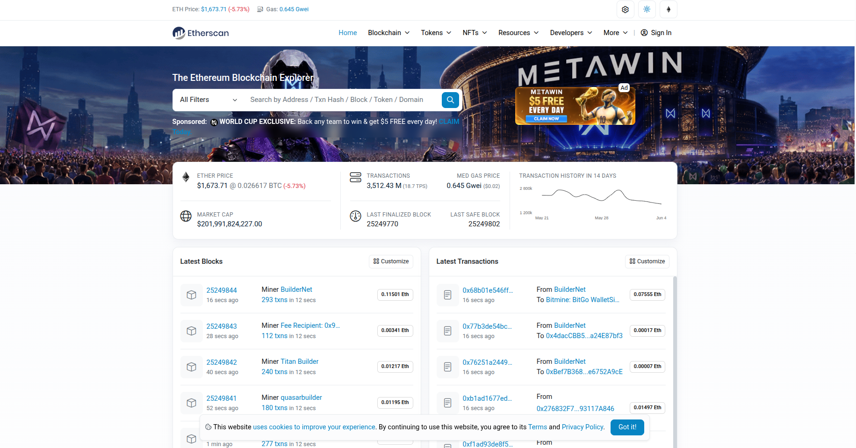Click document icon for txn 0x68b01e546ff

point(447,295)
